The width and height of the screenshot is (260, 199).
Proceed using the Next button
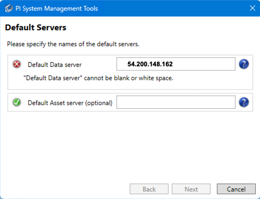coord(191,189)
